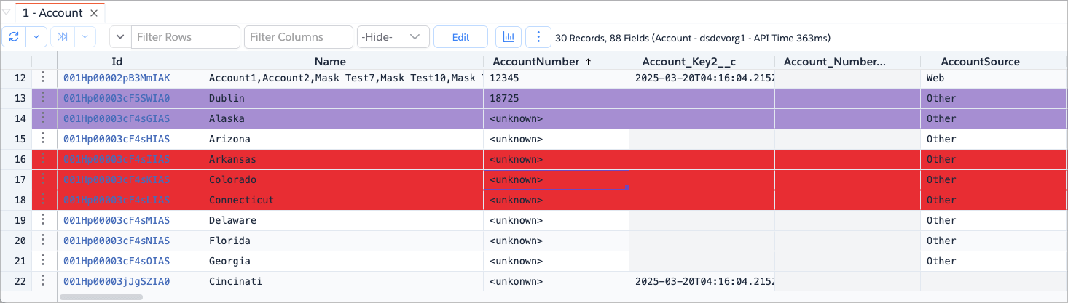Expand the refresh options dropdown arrow
The height and width of the screenshot is (303, 1068).
coord(37,37)
